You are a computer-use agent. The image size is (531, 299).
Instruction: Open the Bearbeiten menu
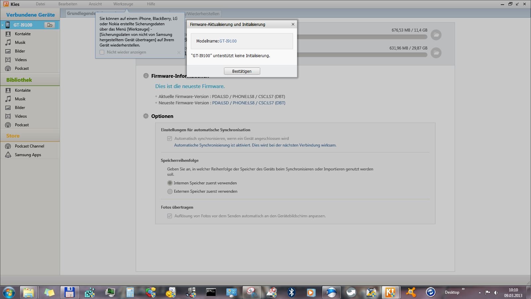[x=68, y=4]
